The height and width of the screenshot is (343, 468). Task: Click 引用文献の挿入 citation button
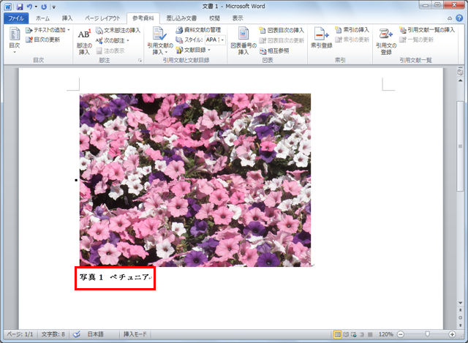[x=160, y=41]
